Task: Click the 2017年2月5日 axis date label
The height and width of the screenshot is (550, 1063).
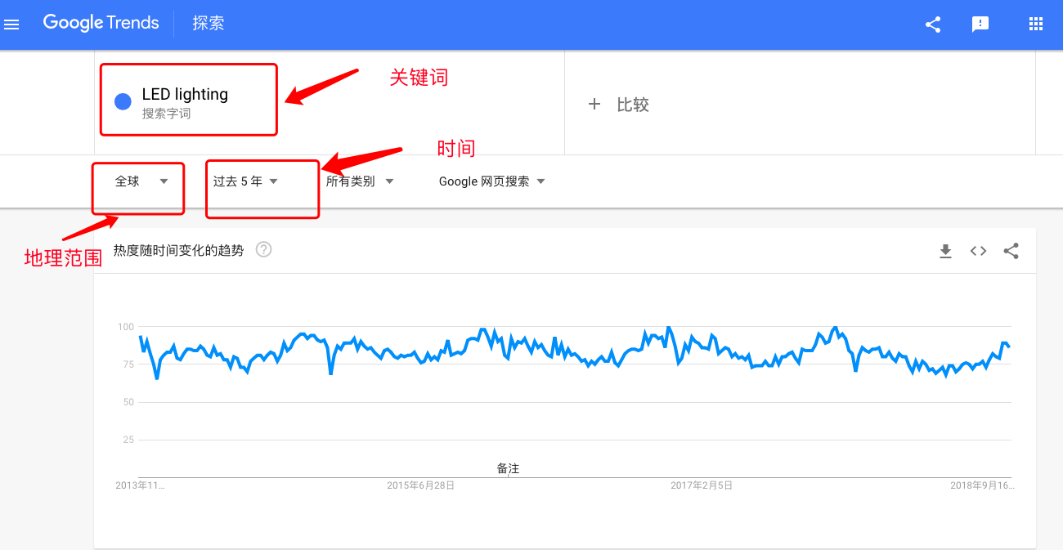Action: [702, 485]
